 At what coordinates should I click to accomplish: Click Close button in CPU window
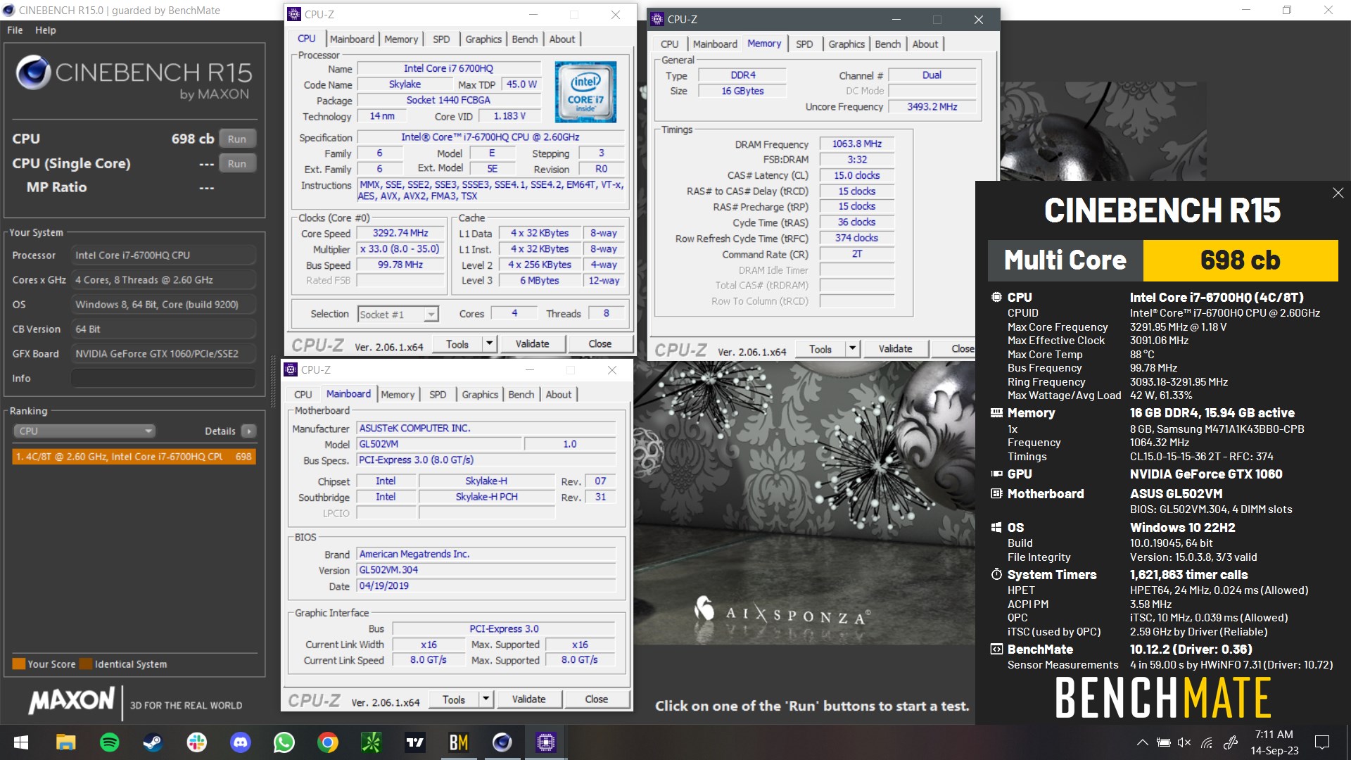pos(600,344)
